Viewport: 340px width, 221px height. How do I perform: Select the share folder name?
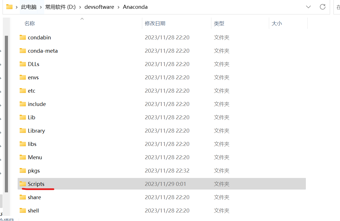click(34, 197)
